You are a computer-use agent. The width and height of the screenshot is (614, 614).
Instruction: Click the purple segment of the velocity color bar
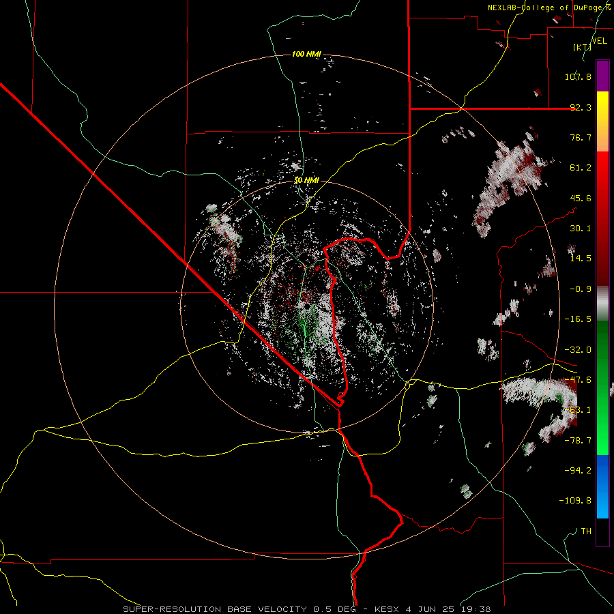[x=602, y=76]
